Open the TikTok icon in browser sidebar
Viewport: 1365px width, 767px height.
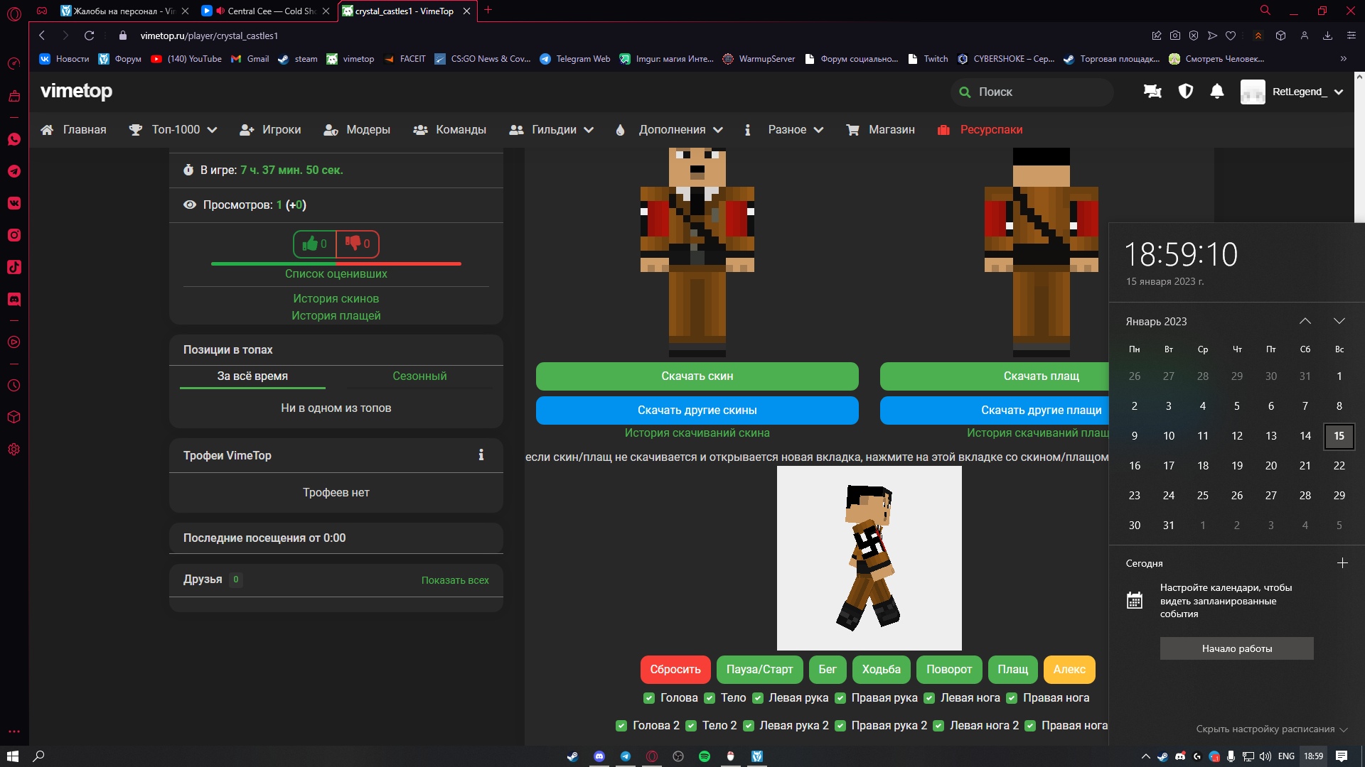(14, 267)
